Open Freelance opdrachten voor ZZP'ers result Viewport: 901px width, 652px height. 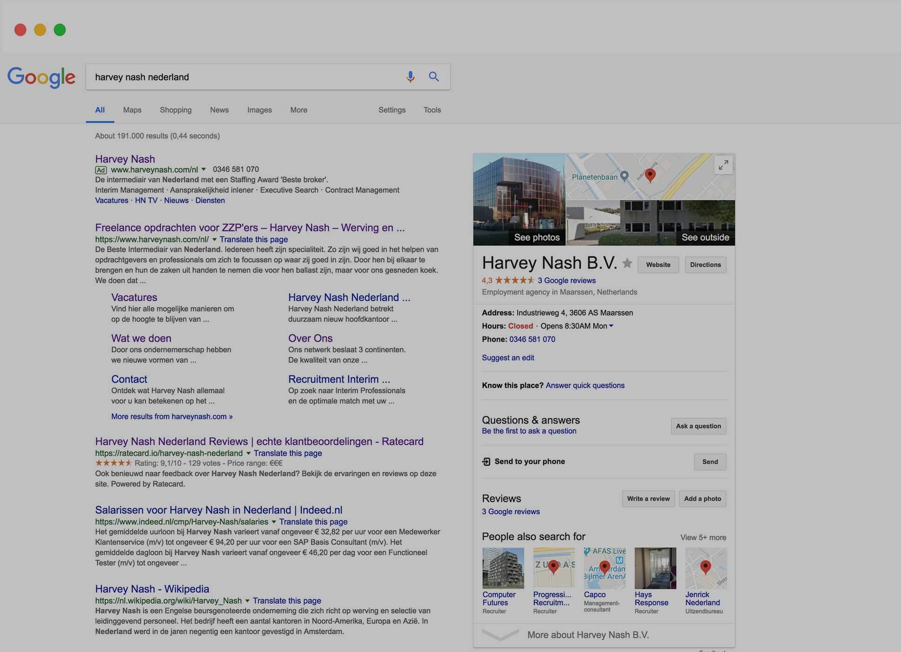(250, 228)
